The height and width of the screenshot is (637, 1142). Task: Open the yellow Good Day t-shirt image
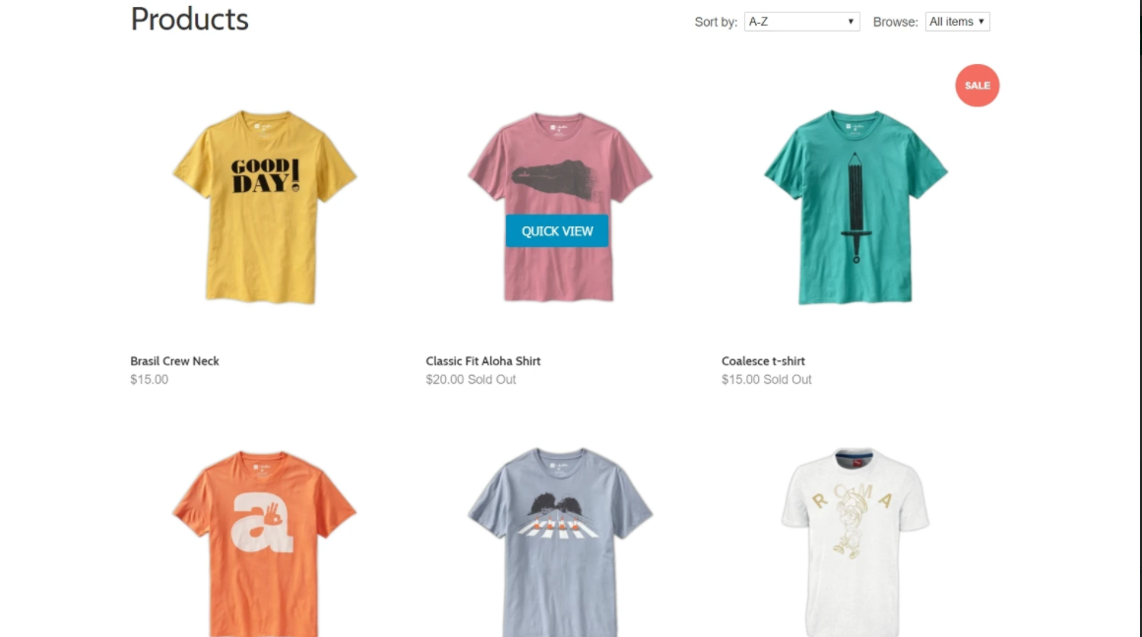[265, 207]
